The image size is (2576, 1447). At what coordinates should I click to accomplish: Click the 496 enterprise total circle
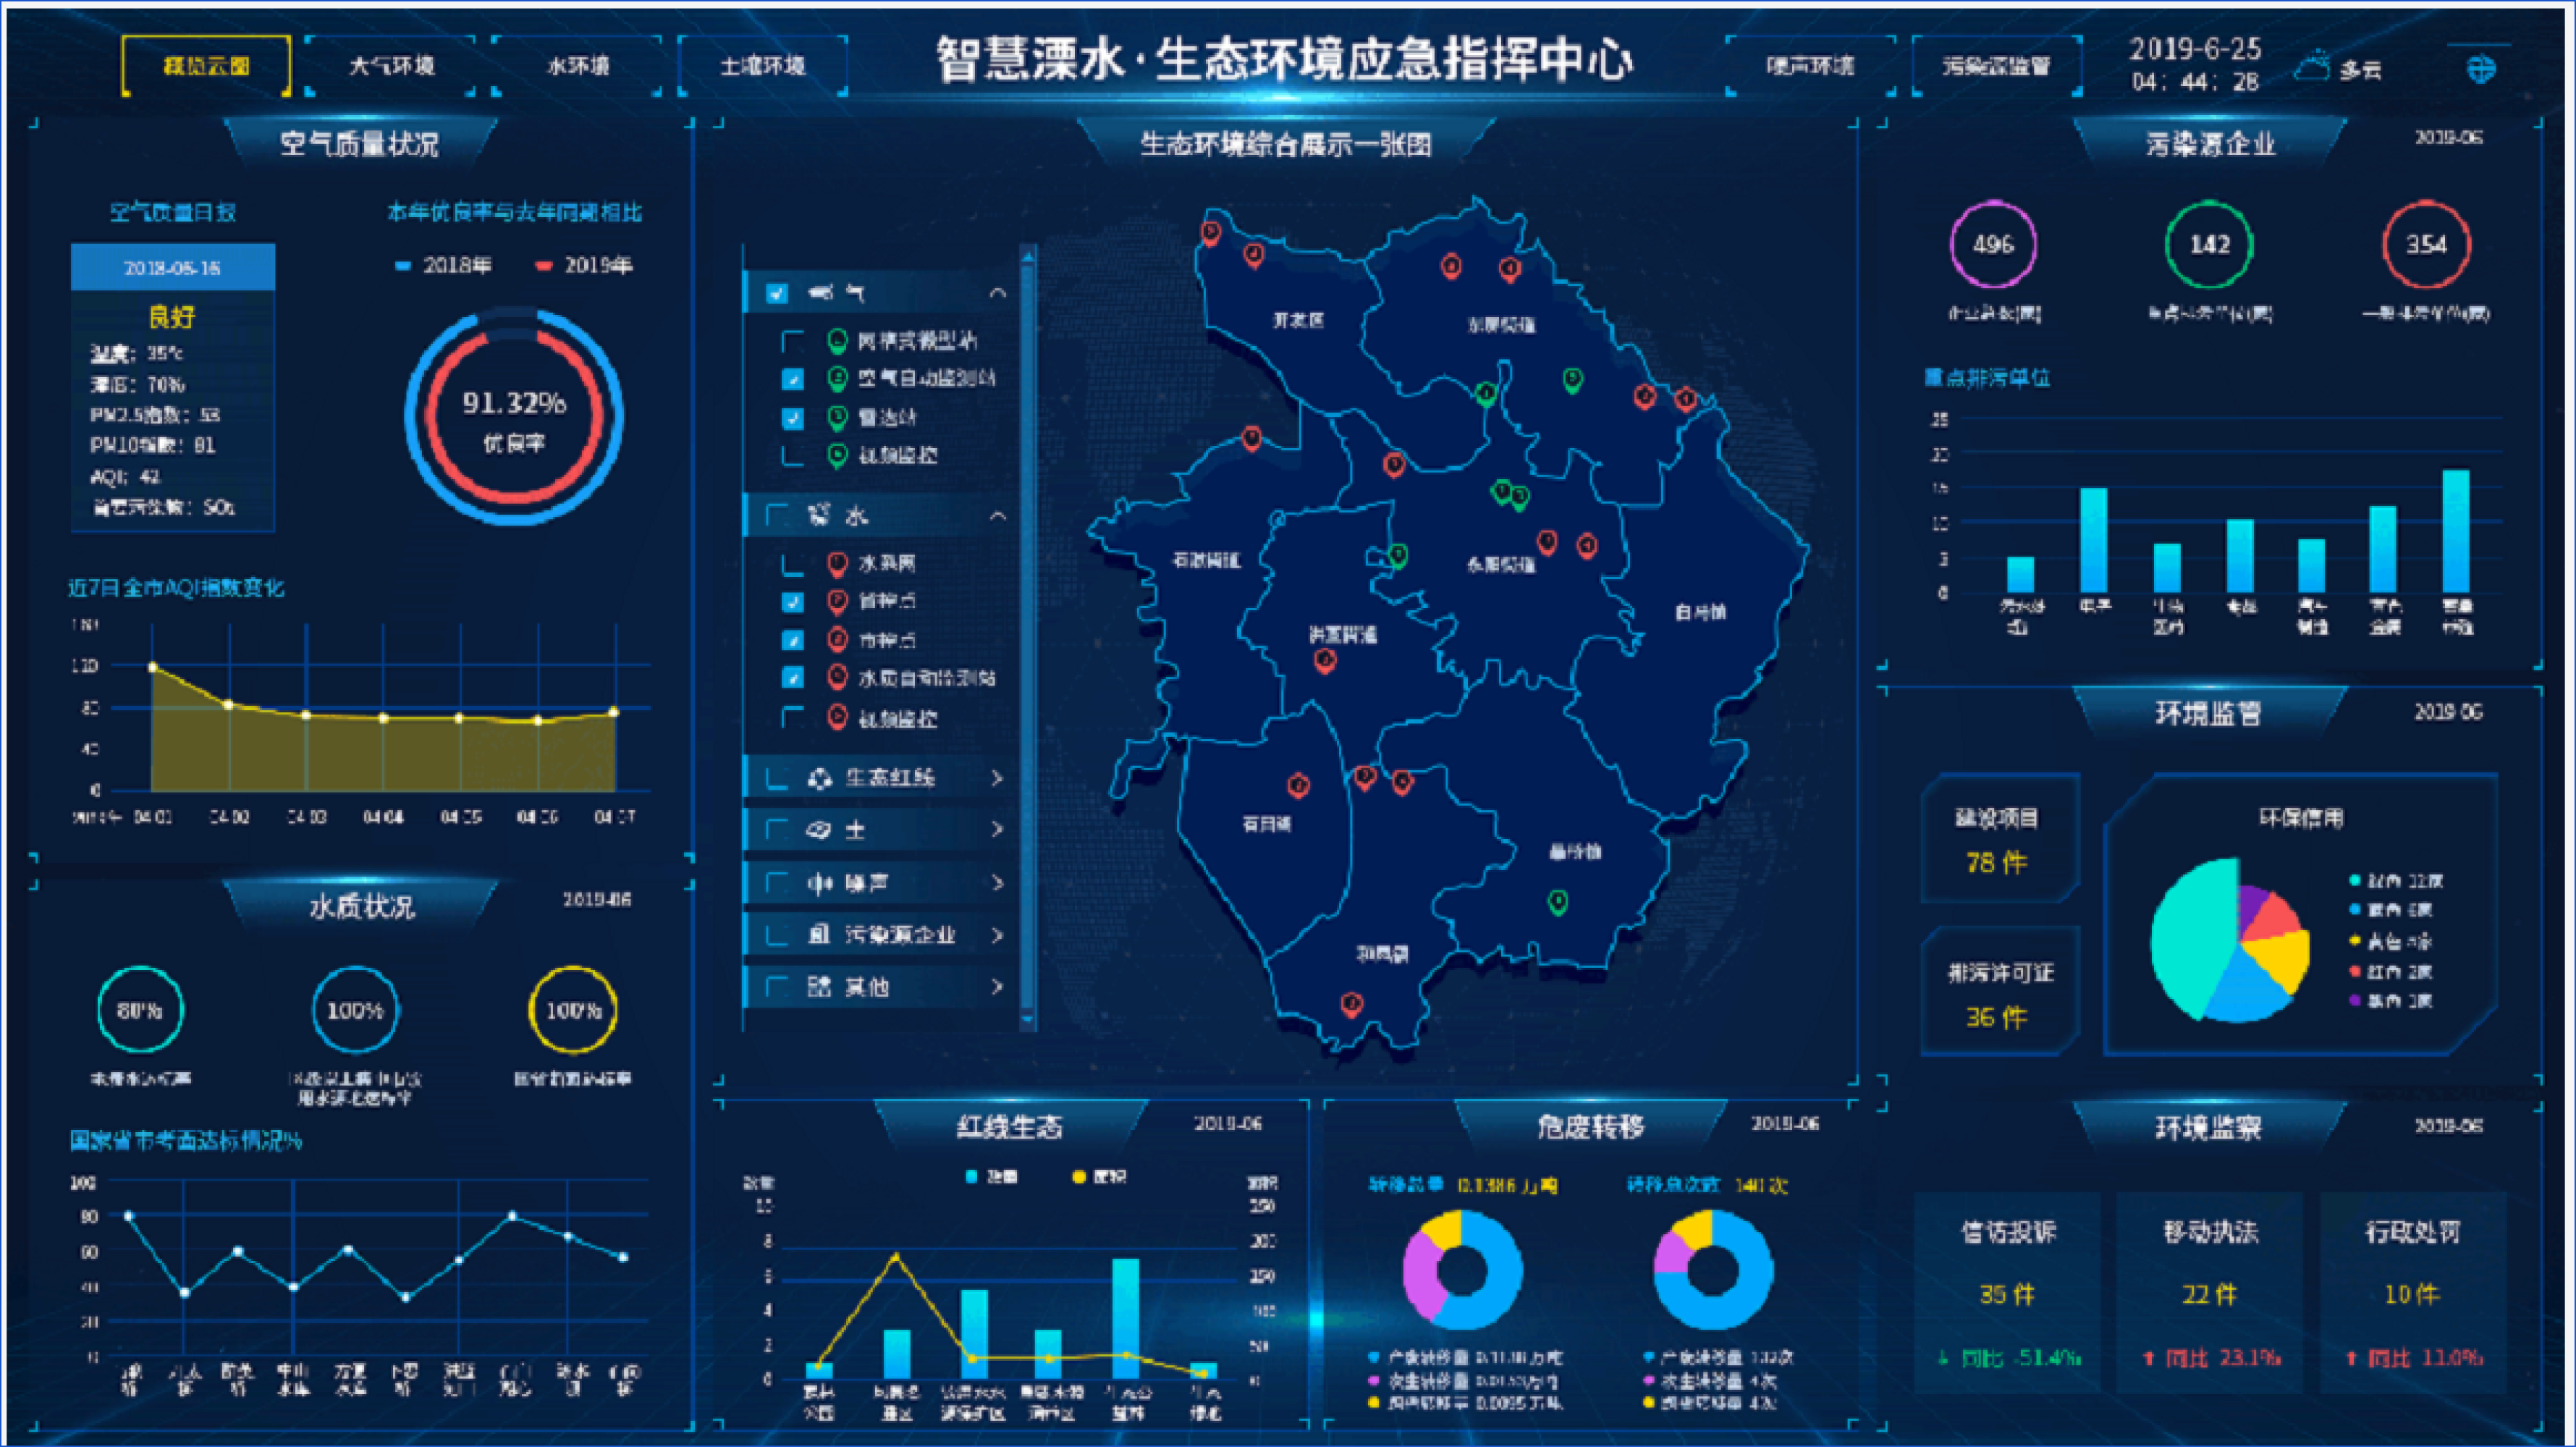pos(1993,245)
